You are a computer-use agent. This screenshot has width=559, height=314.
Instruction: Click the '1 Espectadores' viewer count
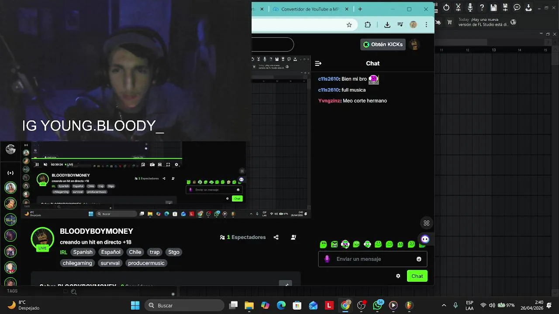coord(243,237)
